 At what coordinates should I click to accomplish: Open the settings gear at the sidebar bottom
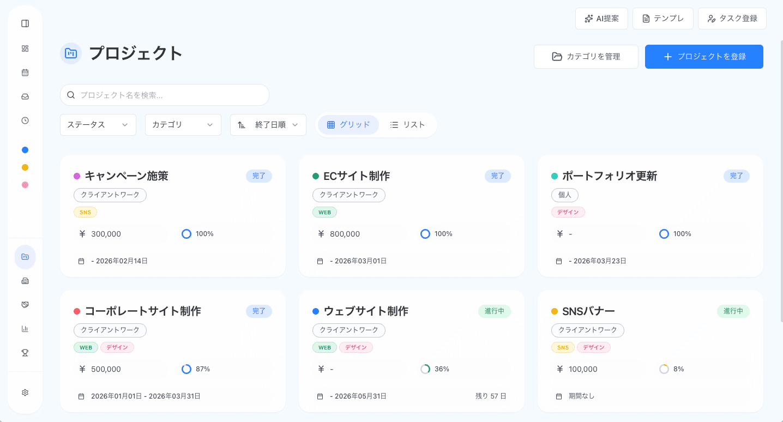tap(25, 392)
